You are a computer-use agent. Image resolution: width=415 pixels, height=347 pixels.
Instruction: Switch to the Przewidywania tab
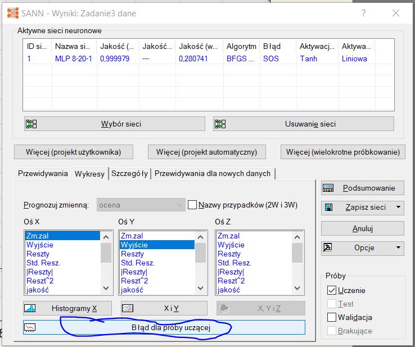coord(43,174)
